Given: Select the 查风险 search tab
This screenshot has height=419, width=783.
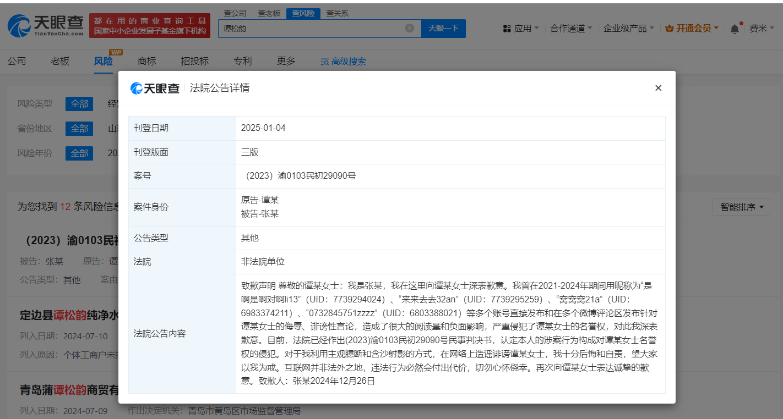Looking at the screenshot, I should (x=303, y=13).
